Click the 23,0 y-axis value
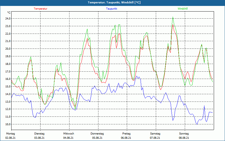Screen dimensions: 225x141 pyautogui.click(x=8, y=26)
